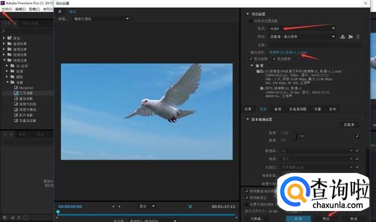The width and height of the screenshot is (376, 222).
Task: Select the 叠加溶解 additive dissolve effect
Action: [x=26, y=99]
